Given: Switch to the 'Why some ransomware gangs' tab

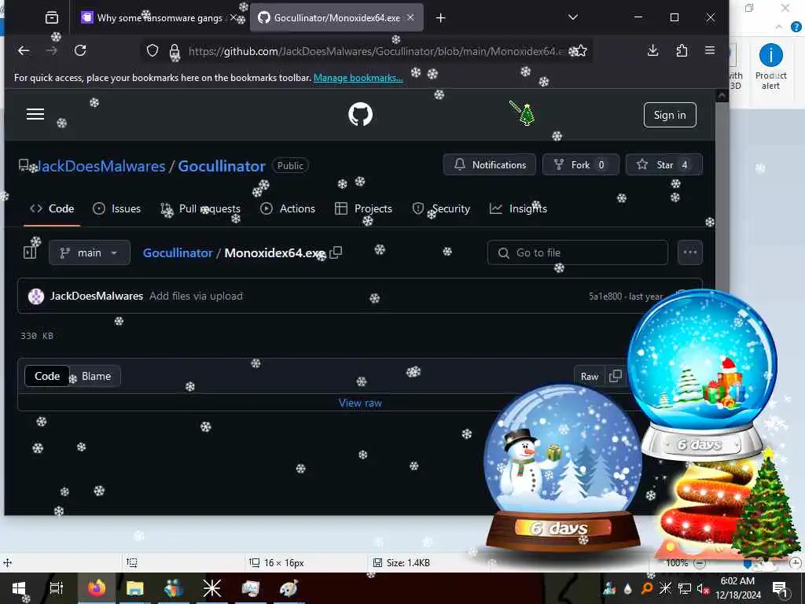Looking at the screenshot, I should point(159,18).
